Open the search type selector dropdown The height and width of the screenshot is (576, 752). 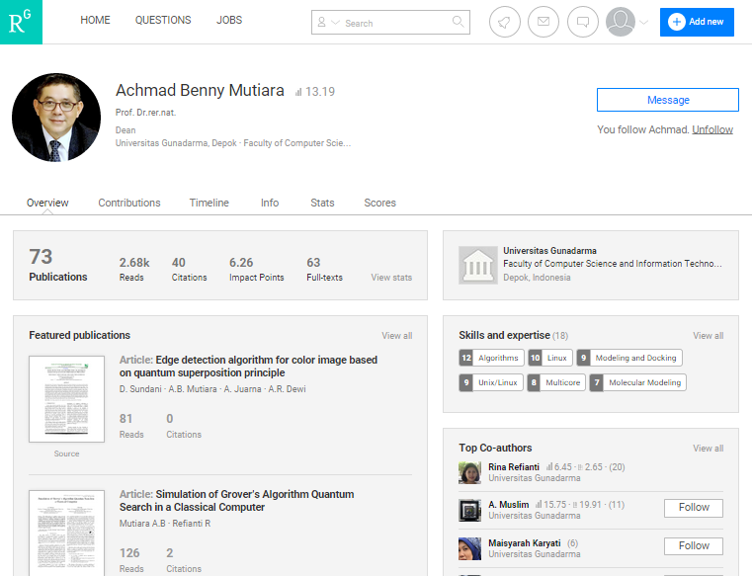point(328,23)
